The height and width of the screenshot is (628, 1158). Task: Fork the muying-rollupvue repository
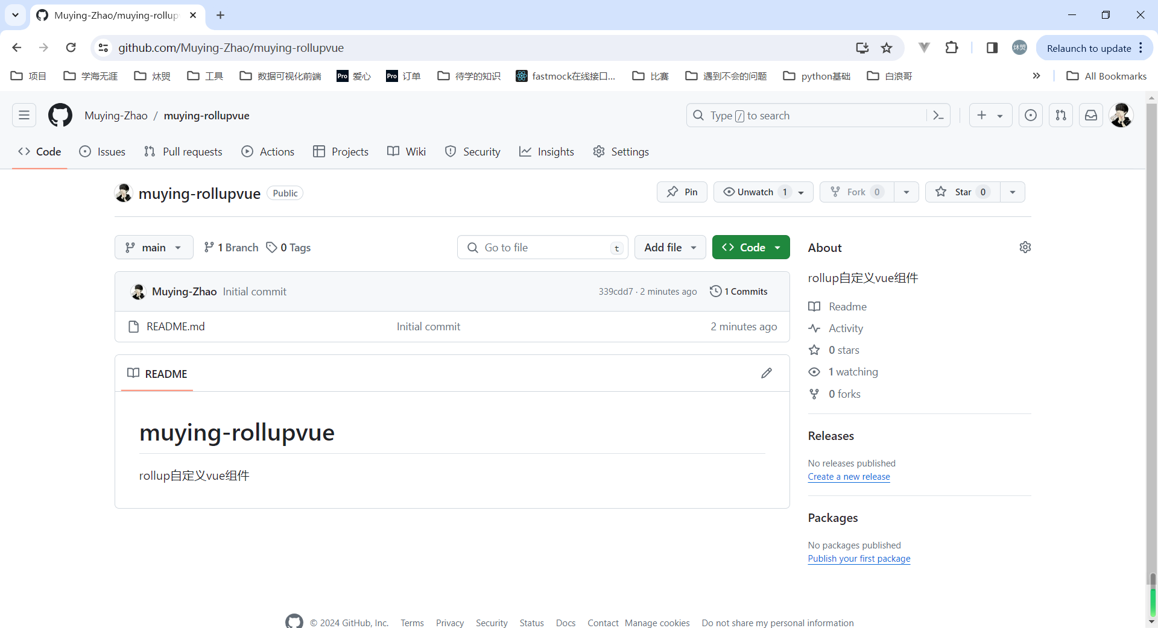tap(856, 192)
